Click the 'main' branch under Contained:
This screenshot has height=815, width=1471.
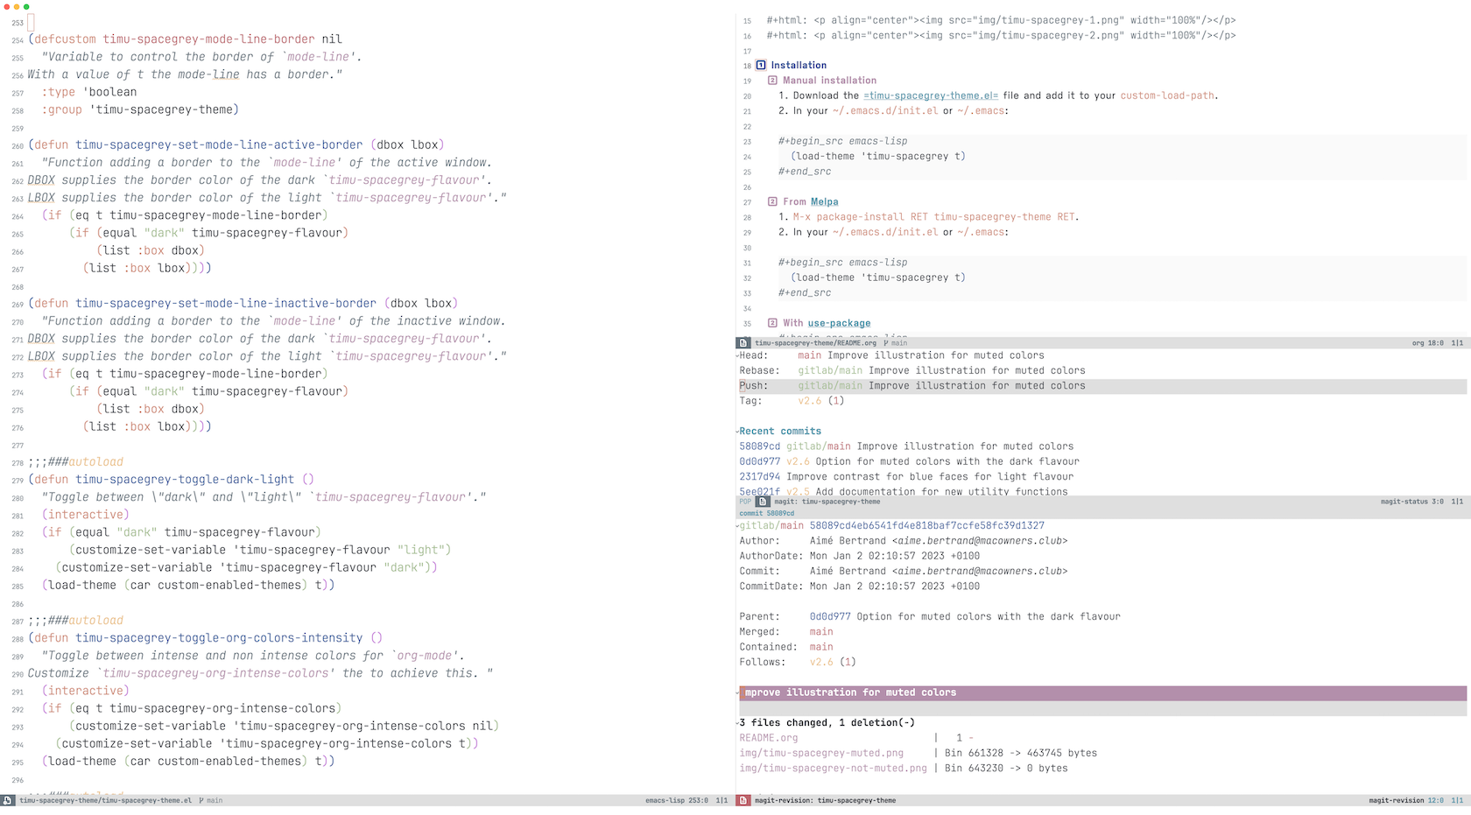(821, 647)
